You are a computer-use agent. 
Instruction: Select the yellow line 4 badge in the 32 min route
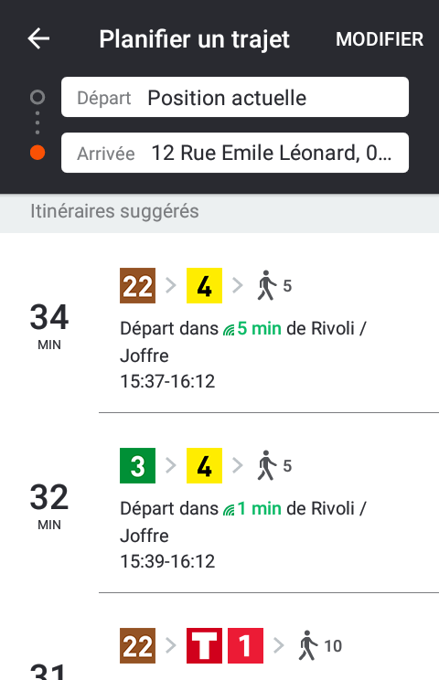pos(204,466)
